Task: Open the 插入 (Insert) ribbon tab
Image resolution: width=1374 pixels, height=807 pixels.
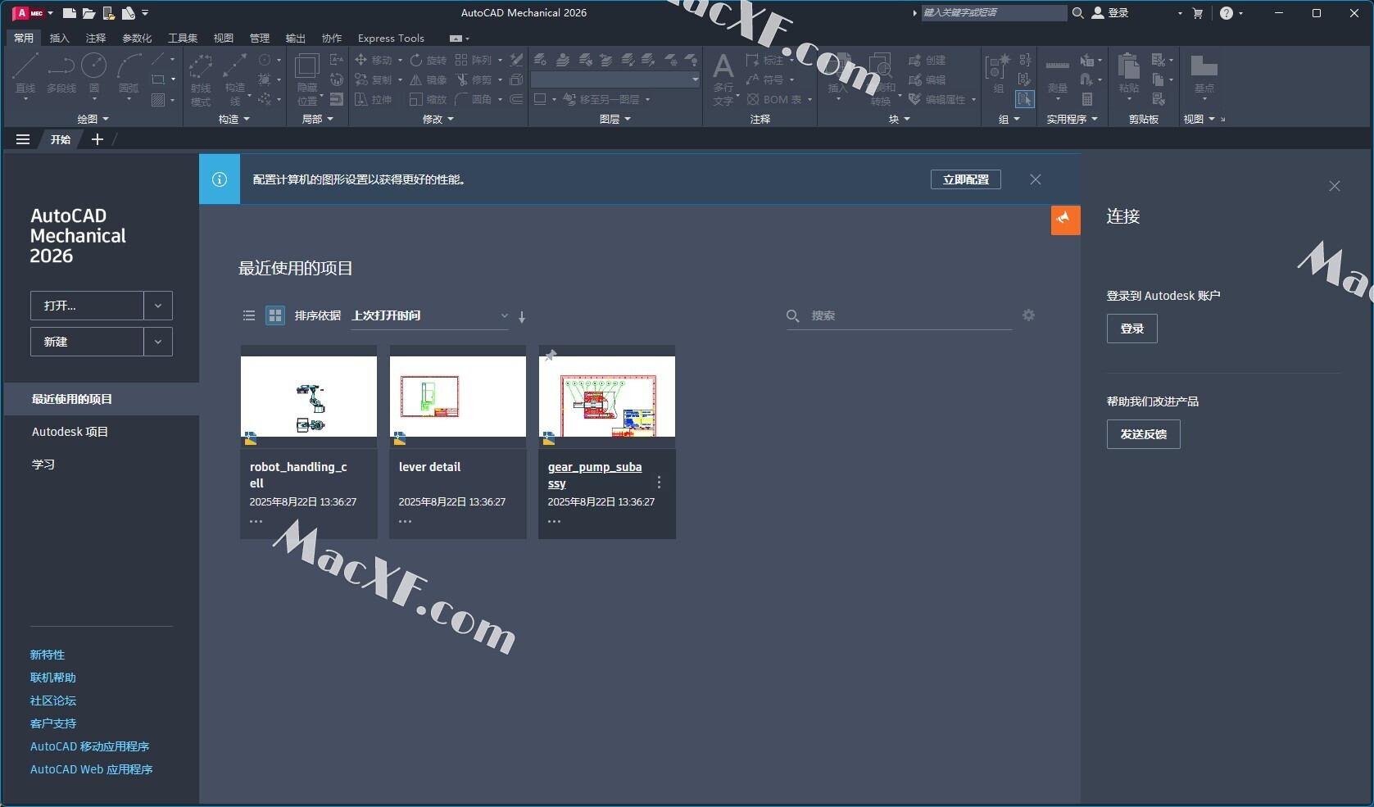Action: pyautogui.click(x=60, y=38)
